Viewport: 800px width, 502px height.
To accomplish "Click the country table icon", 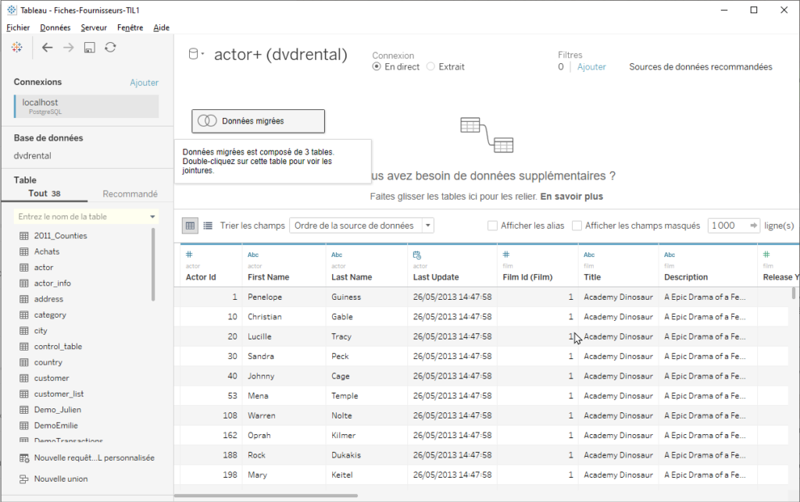I will pyautogui.click(x=24, y=361).
